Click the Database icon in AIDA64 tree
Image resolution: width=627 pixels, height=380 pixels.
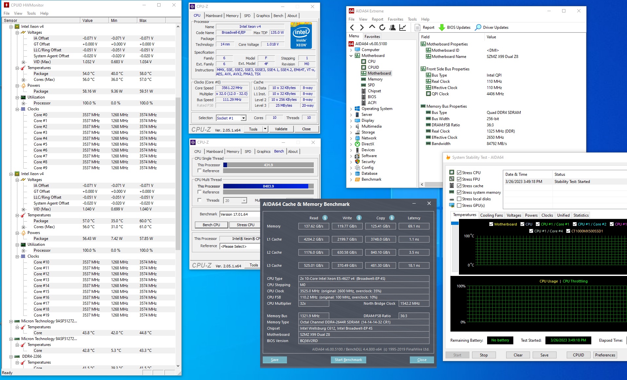pyautogui.click(x=357, y=173)
